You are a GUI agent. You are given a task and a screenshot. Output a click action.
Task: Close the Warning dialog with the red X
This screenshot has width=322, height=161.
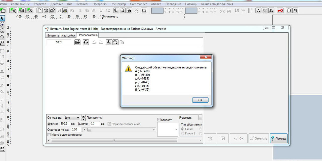coord(205,57)
